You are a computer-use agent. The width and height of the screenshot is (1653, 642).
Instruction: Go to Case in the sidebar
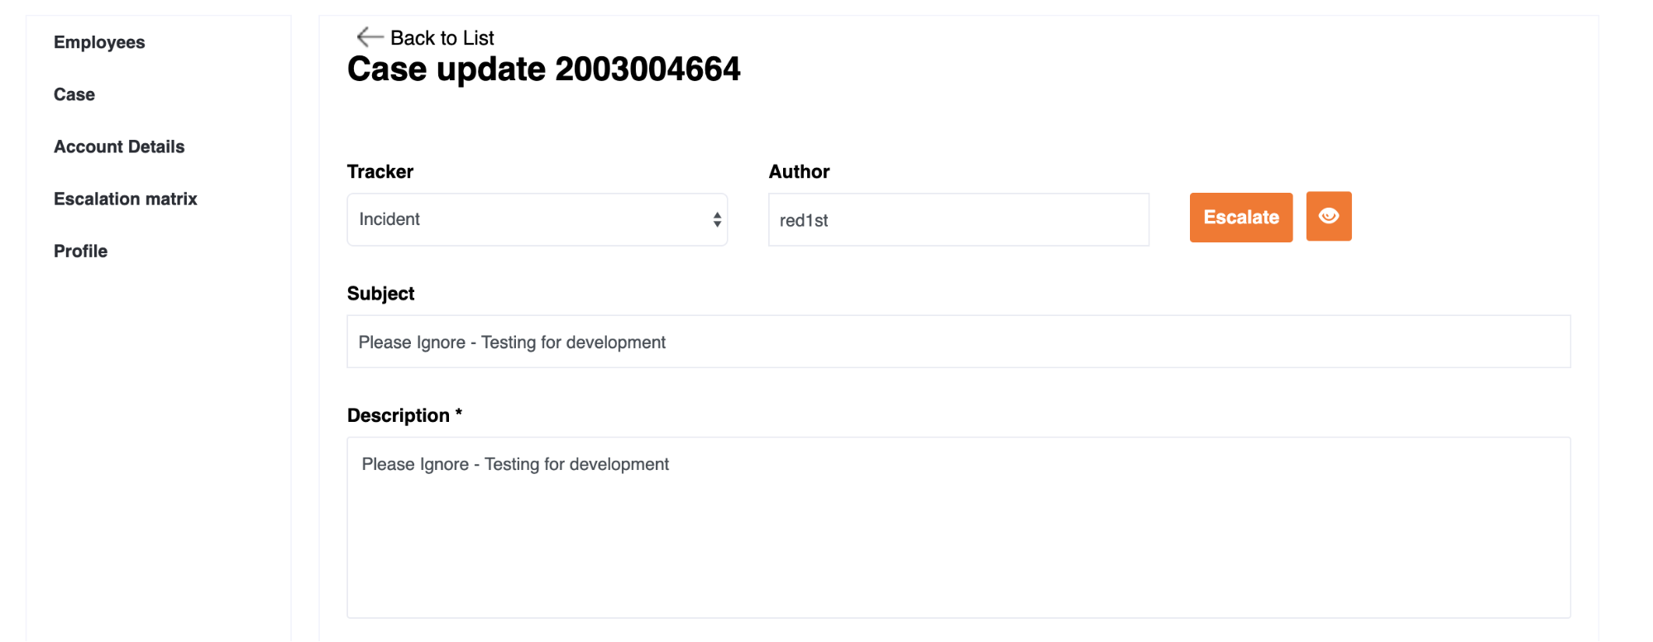click(74, 94)
